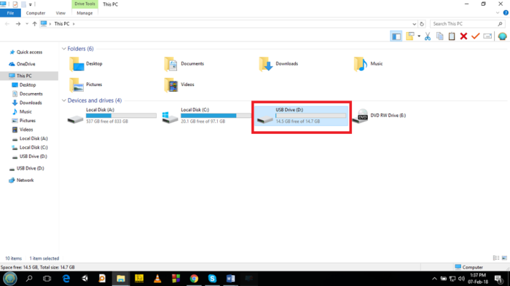Image resolution: width=510 pixels, height=286 pixels.
Task: Select the Videos folder in Folders group
Action: click(179, 84)
